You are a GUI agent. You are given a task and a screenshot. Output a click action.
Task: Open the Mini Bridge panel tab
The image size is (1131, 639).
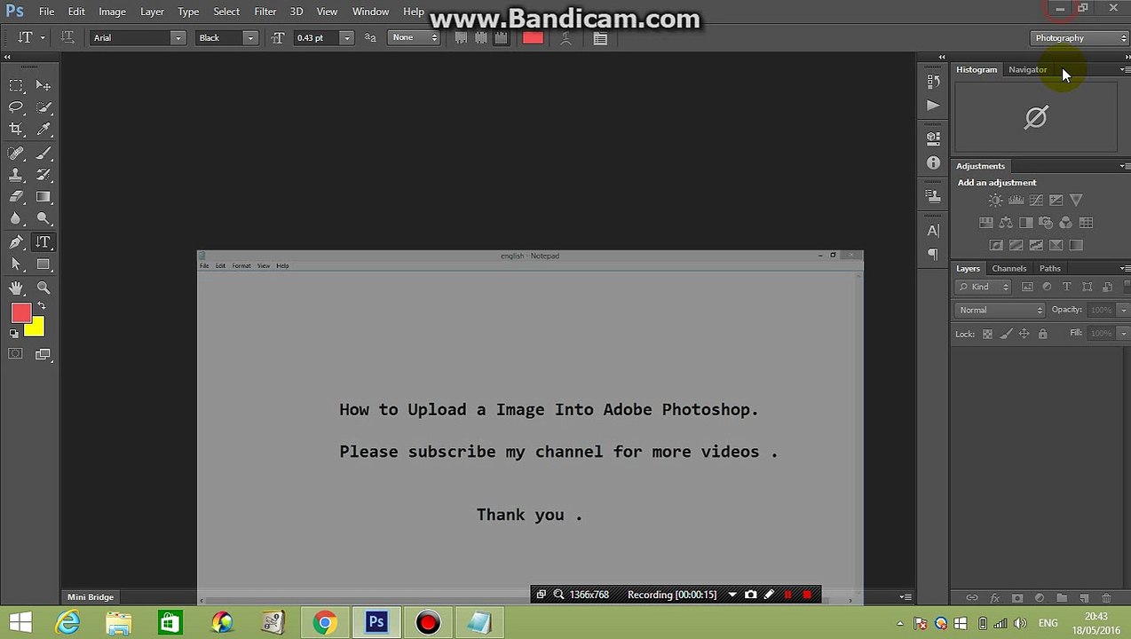[91, 597]
